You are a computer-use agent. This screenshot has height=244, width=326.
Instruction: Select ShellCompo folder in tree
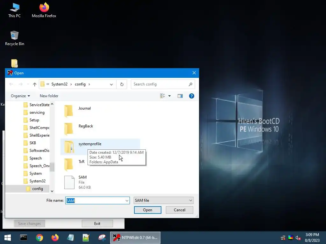pos(36,128)
